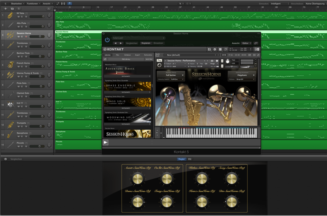327x216 pixels.
Task: Record enable the French Horns track
Action: pos(26,67)
